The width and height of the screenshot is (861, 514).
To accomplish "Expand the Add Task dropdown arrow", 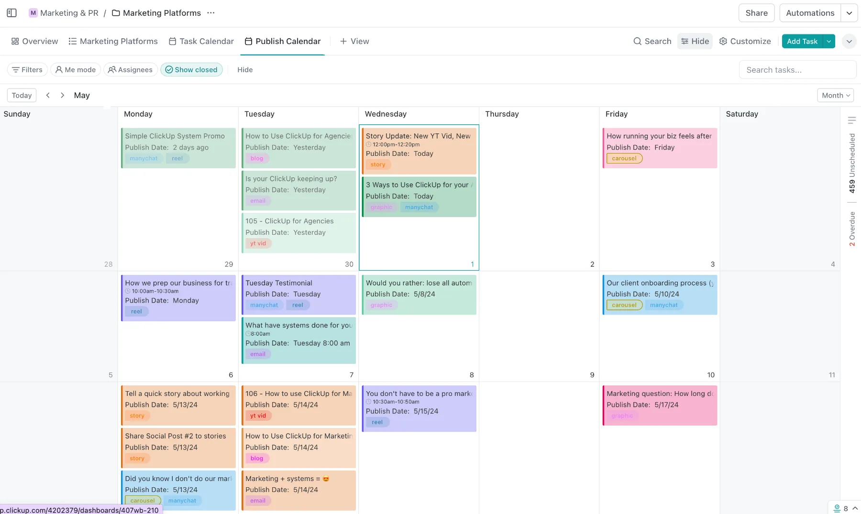I will [829, 41].
